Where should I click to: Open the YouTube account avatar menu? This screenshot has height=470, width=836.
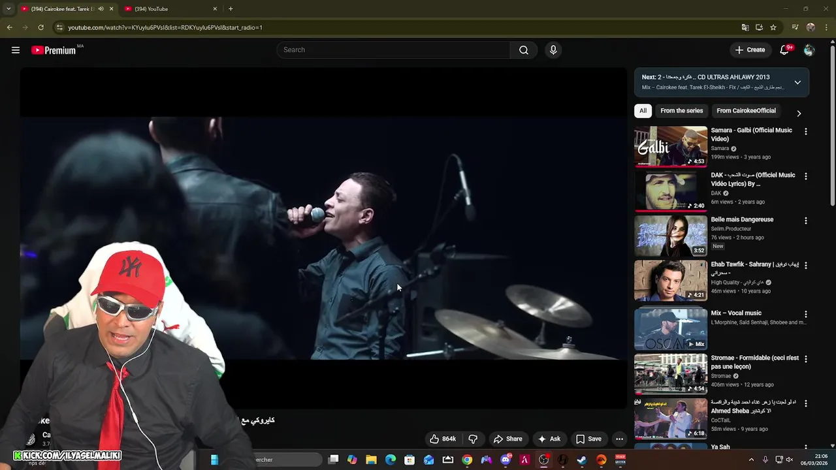click(x=809, y=50)
